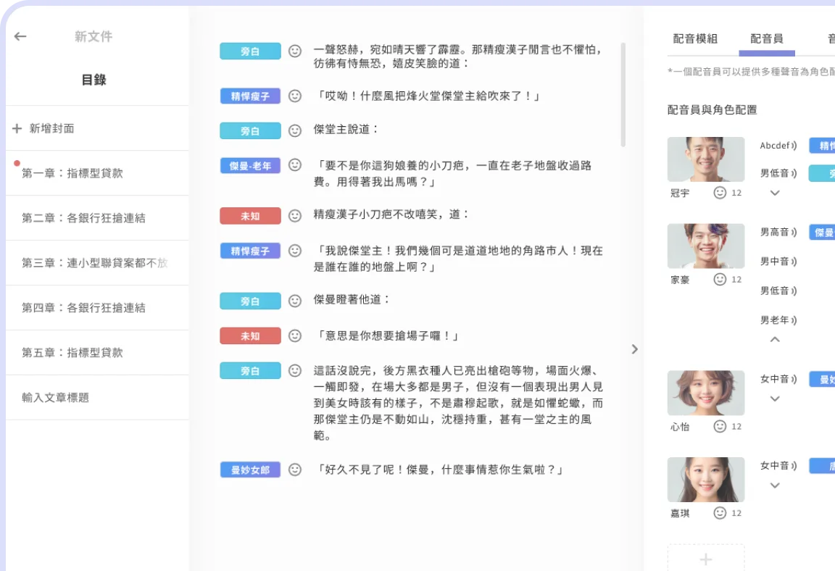Click the smiley icon under 心怡's photo
835x571 pixels.
pos(720,426)
